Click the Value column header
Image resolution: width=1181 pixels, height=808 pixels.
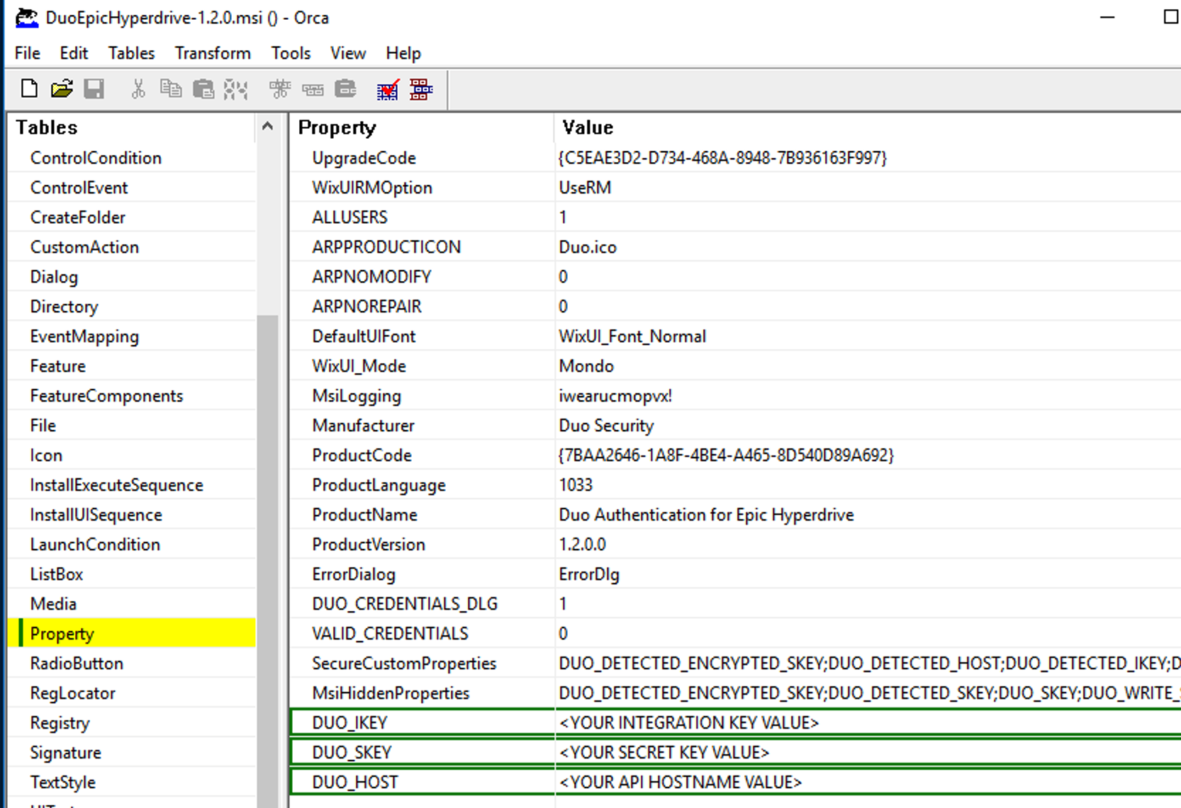pyautogui.click(x=588, y=127)
